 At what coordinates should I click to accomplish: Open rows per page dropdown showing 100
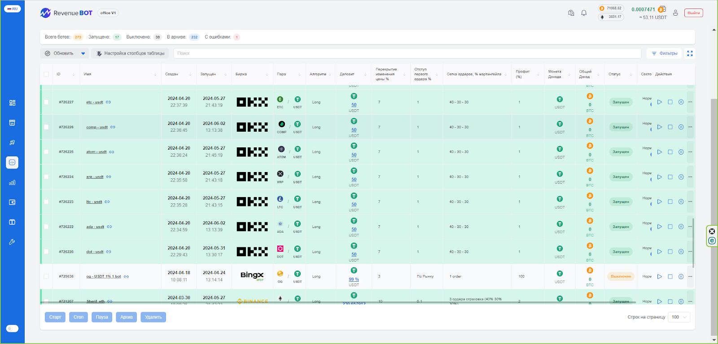[679, 317]
